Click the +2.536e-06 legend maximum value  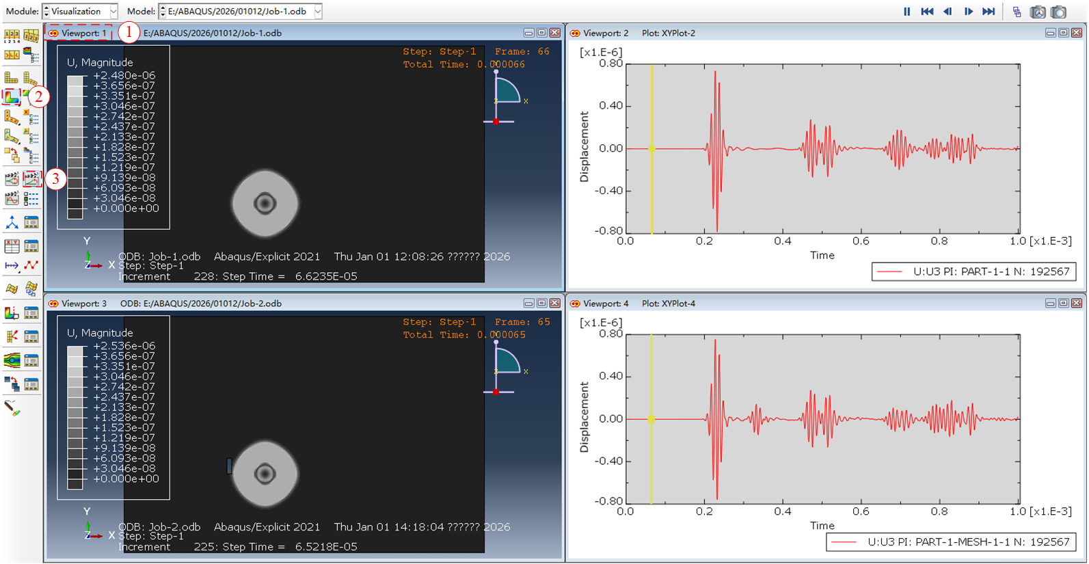[x=124, y=346]
